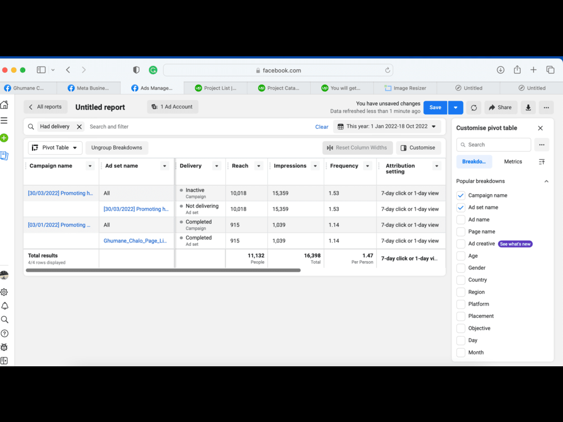The width and height of the screenshot is (563, 422).
Task: Open Campaign name column dropdown
Action: [90, 166]
